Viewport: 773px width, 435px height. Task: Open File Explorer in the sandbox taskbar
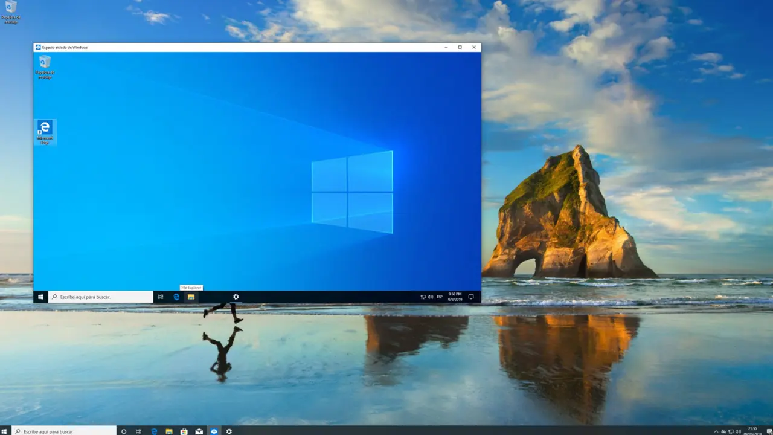point(191,297)
